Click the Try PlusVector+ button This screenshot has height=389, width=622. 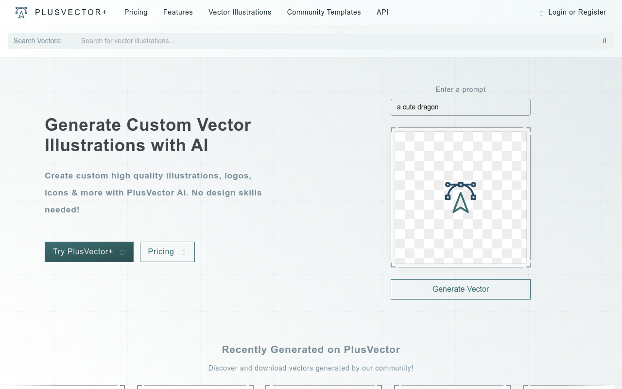click(x=89, y=252)
